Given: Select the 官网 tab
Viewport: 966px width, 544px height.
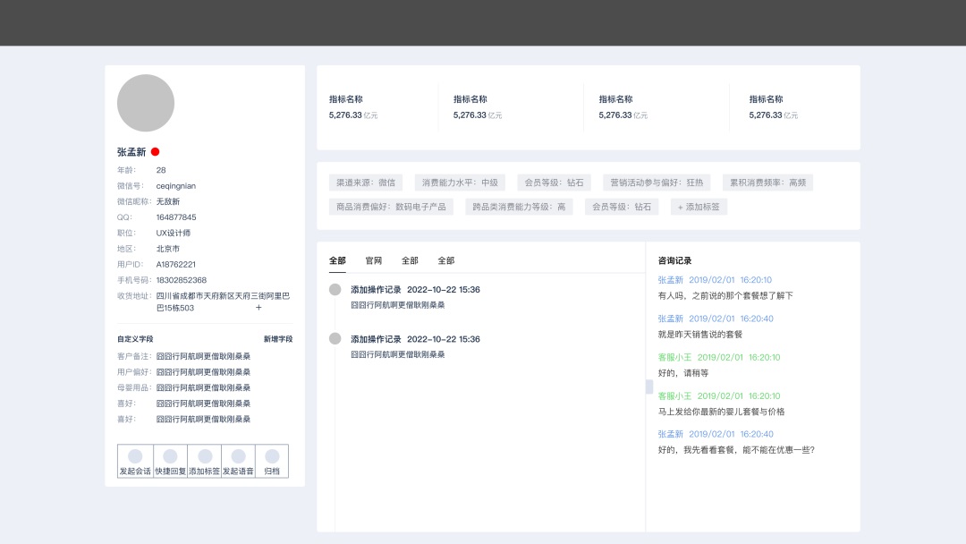Looking at the screenshot, I should tap(374, 261).
